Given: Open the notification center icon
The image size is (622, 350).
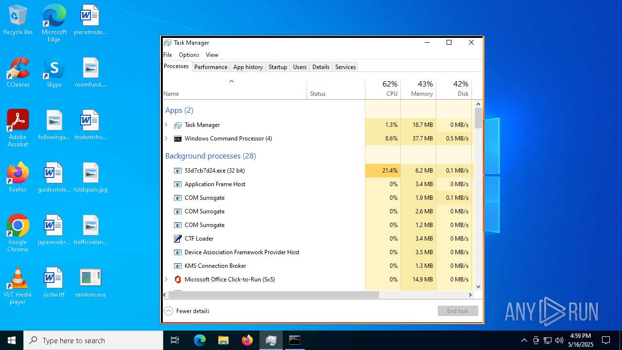Looking at the screenshot, I should (606, 340).
